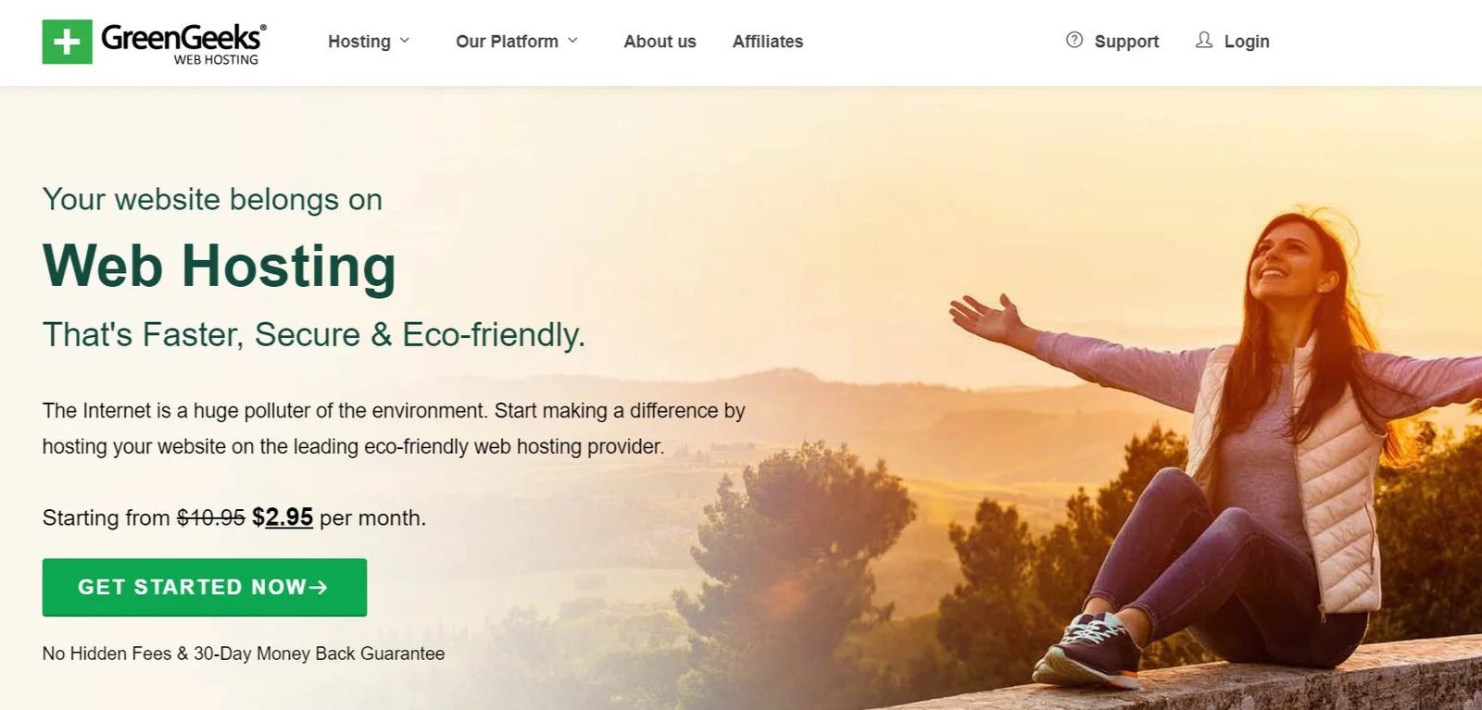Open the Affiliates page
Screen dimensions: 1482x710
[x=768, y=42]
